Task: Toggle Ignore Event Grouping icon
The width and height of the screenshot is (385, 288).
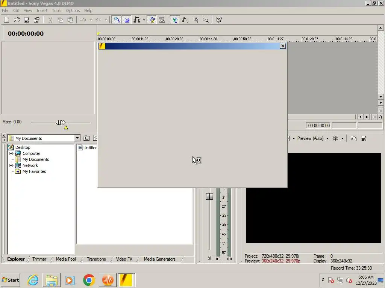Action: 162,20
